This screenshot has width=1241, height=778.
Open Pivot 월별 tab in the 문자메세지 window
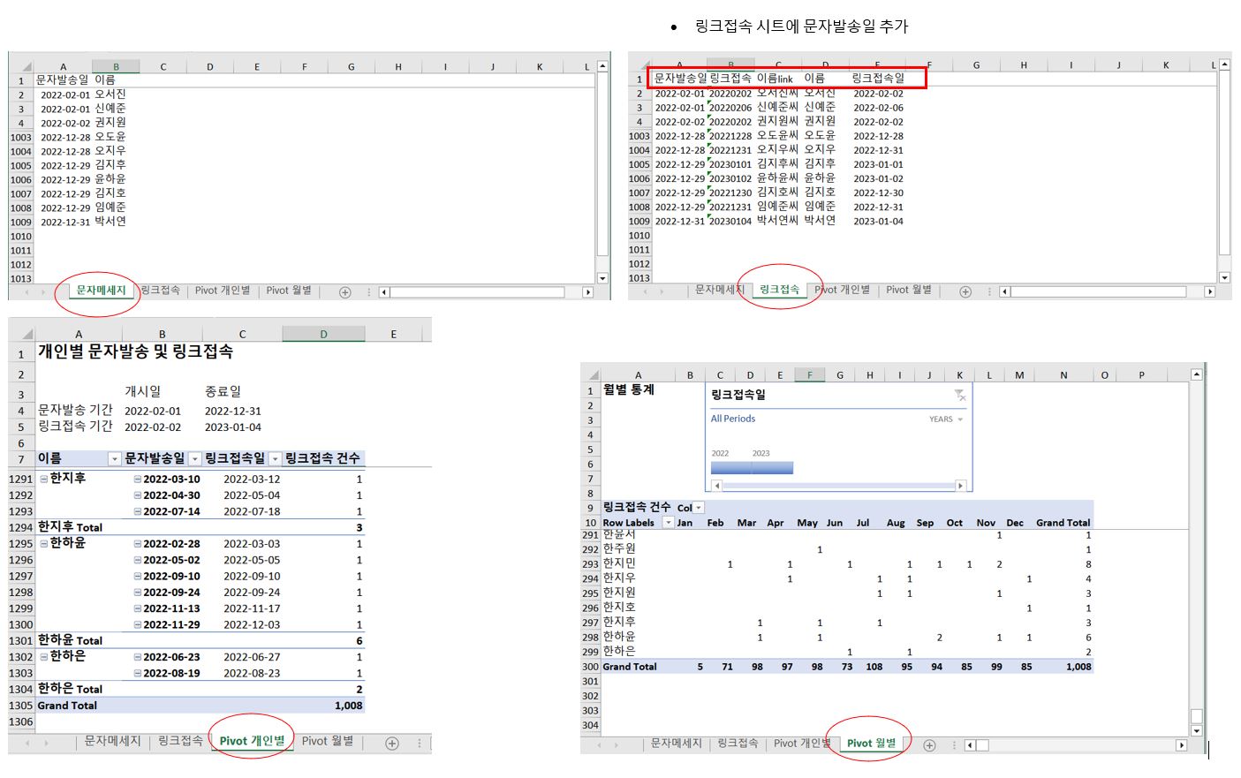point(289,291)
